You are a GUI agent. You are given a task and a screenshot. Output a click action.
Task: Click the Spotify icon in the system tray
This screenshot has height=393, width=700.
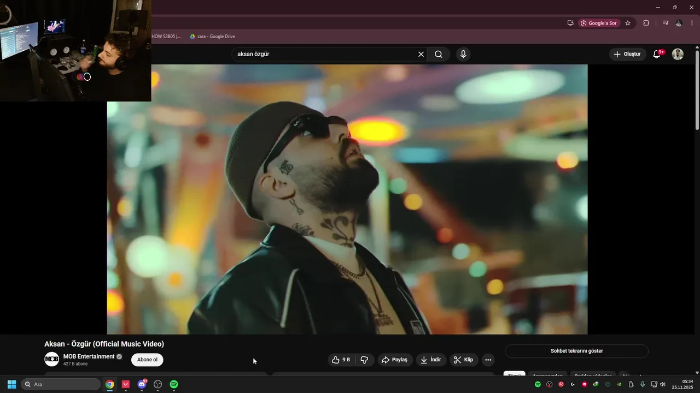pyautogui.click(x=538, y=384)
